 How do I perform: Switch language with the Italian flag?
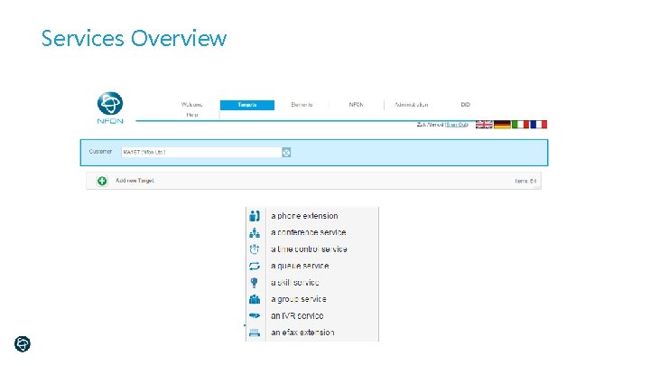[x=520, y=125]
